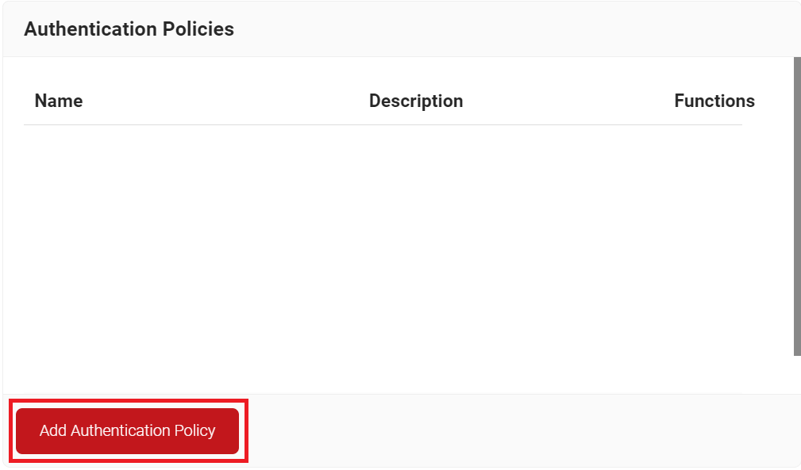The width and height of the screenshot is (801, 470).
Task: Click the Name column header
Action: click(59, 101)
